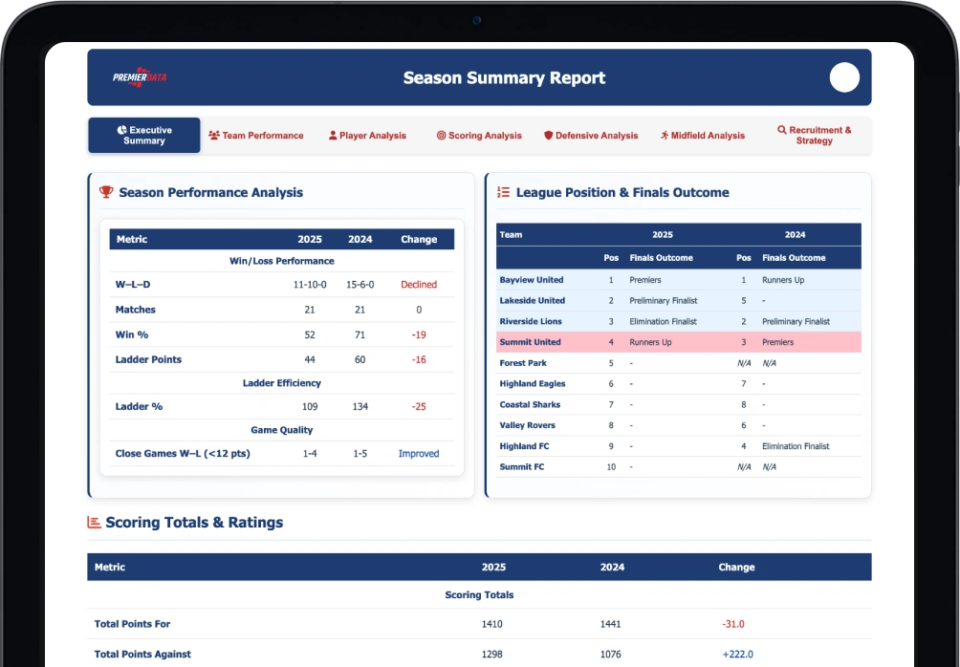Image resolution: width=960 pixels, height=667 pixels.
Task: Click the Change column header in performance table
Action: (419, 239)
